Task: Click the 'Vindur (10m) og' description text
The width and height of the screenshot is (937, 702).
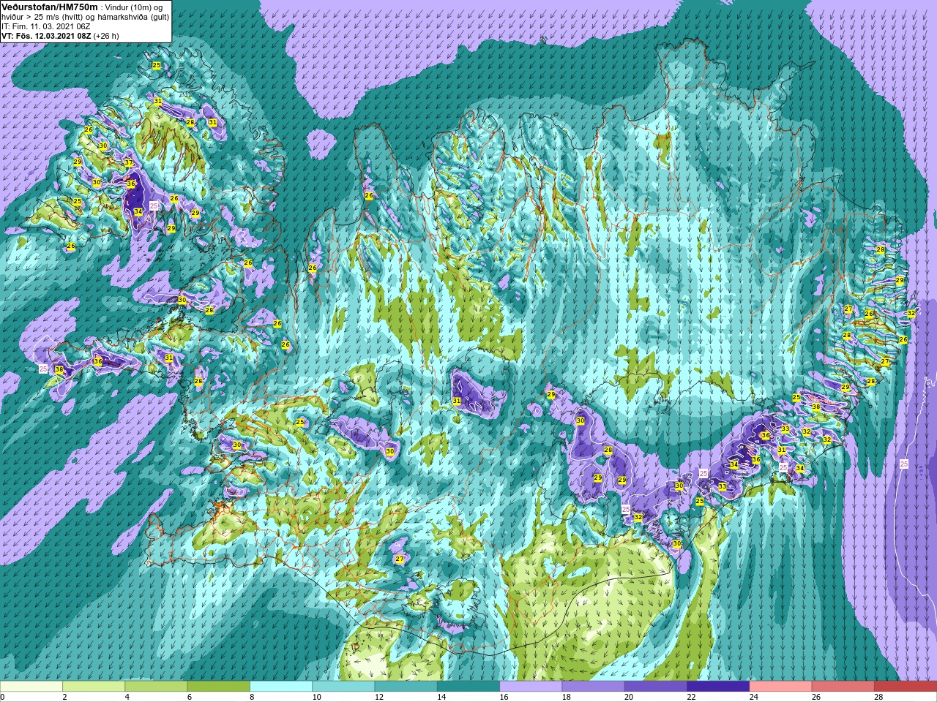Action: coord(134,7)
